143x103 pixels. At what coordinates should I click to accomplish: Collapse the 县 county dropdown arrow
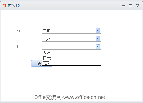click(x=98, y=47)
